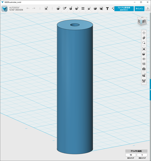Click the グリッドを編集 edit grid button

coord(136,151)
